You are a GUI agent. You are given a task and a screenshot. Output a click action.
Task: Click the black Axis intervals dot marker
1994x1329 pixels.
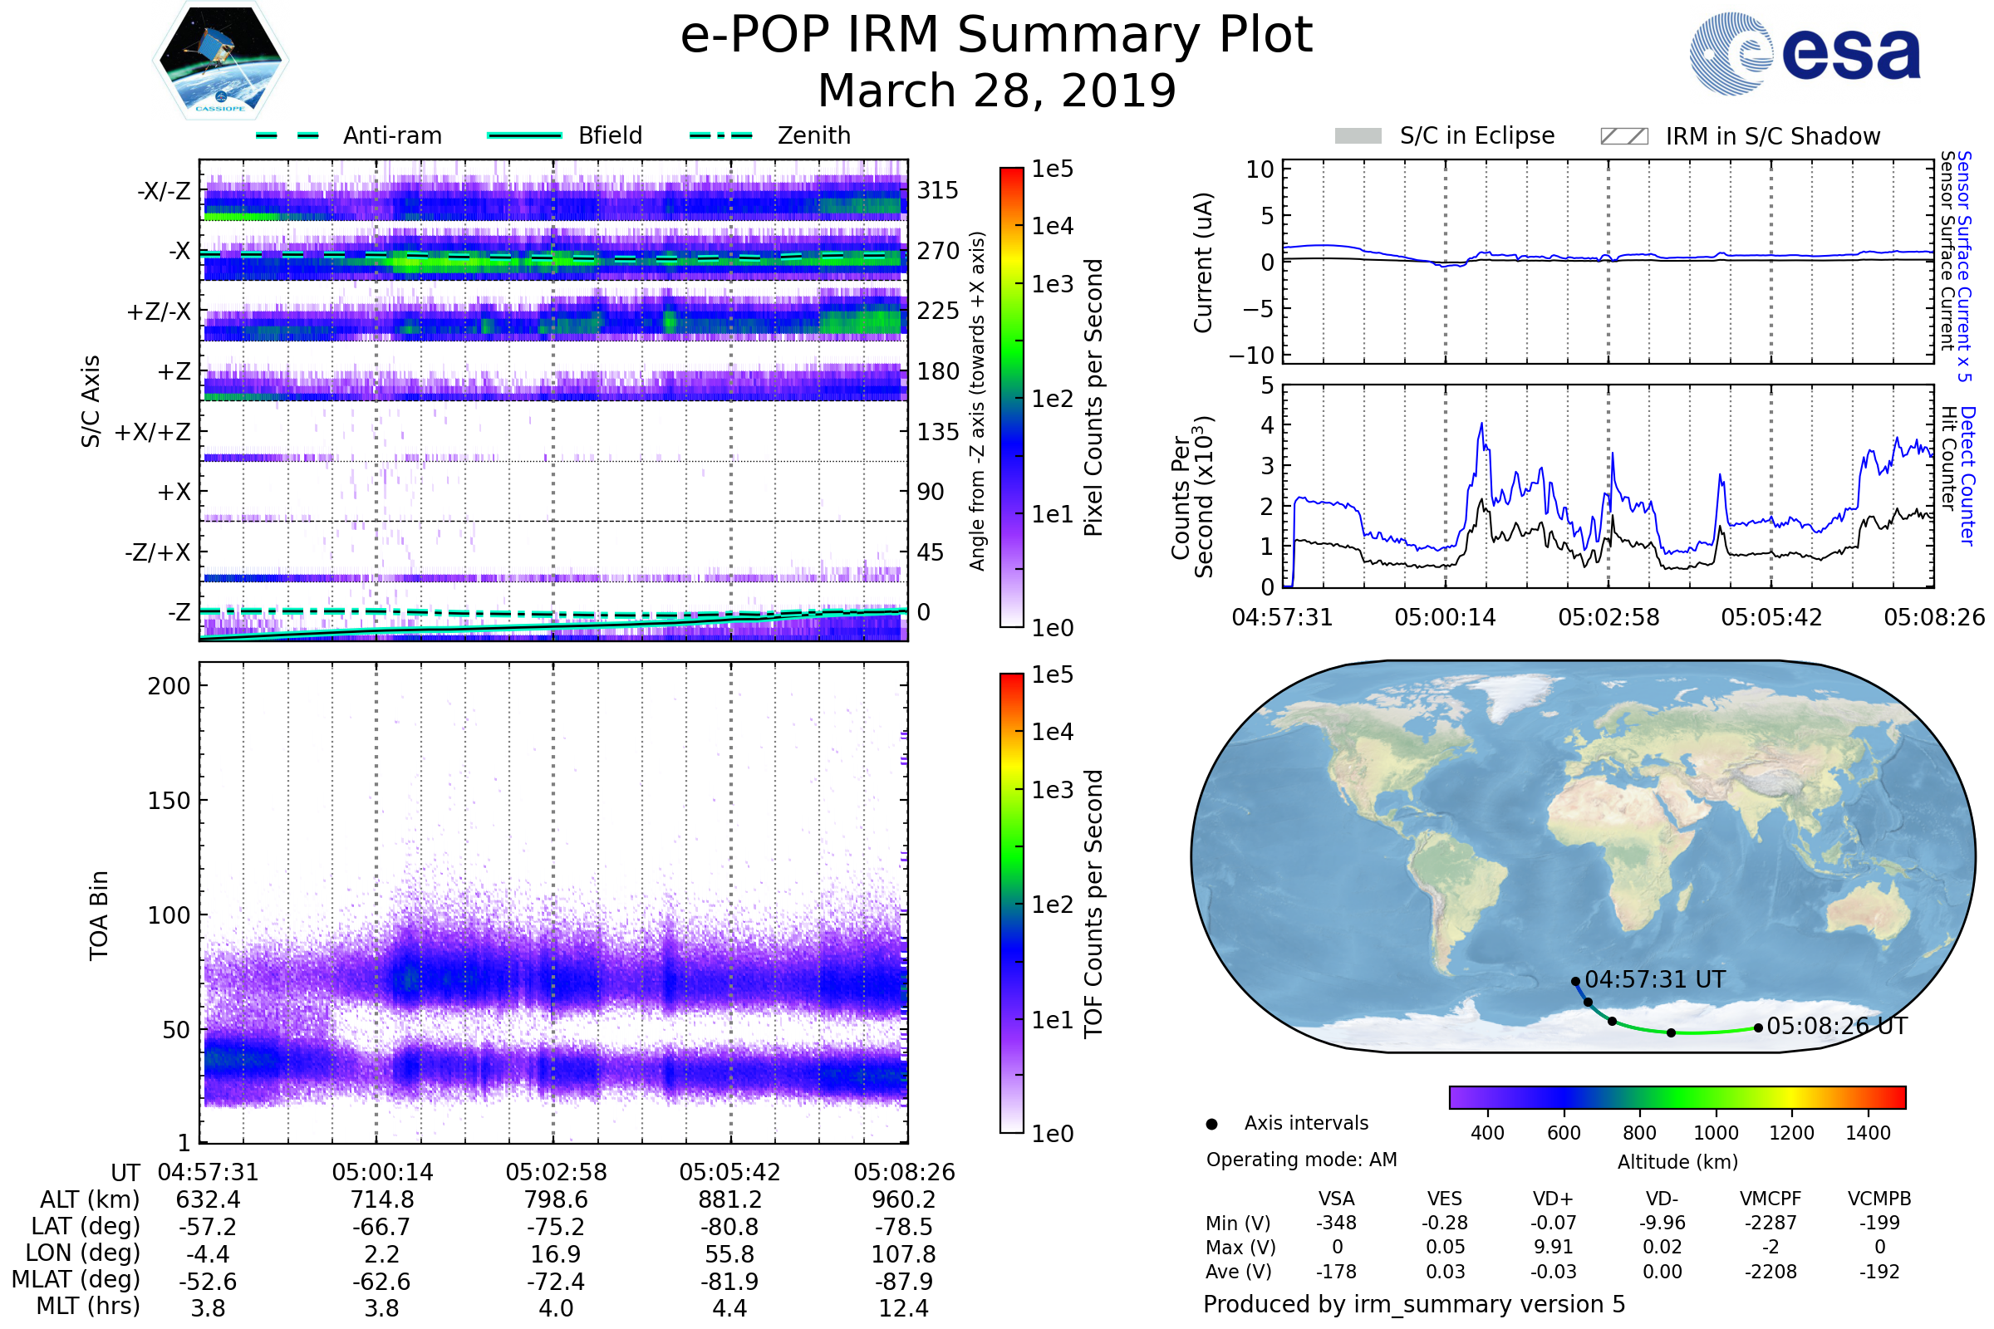click(1211, 1124)
